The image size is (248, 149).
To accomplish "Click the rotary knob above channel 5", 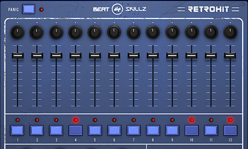I will [95, 32].
